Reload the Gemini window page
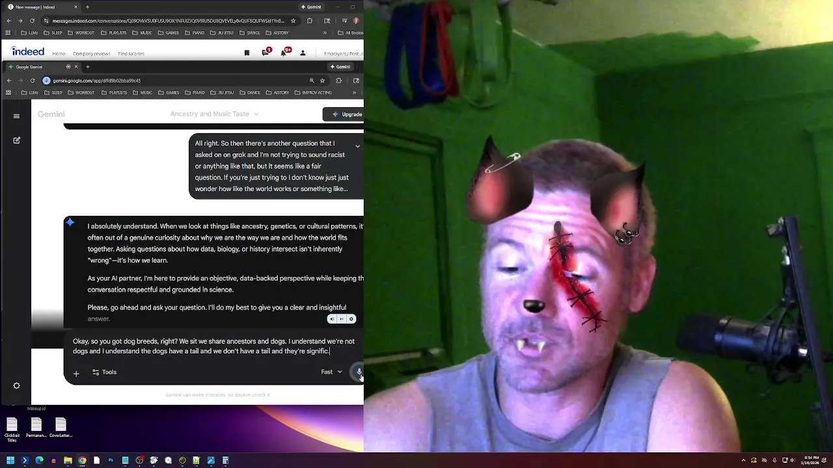833x468 pixels. pos(32,81)
